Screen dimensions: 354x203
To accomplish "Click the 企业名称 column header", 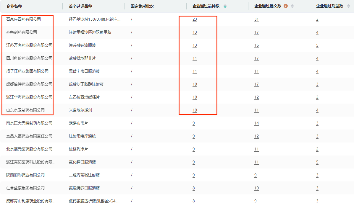I will pos(14,6).
